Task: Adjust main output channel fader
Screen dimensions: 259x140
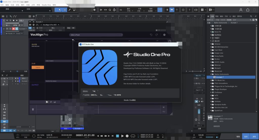Action: coord(199,112)
